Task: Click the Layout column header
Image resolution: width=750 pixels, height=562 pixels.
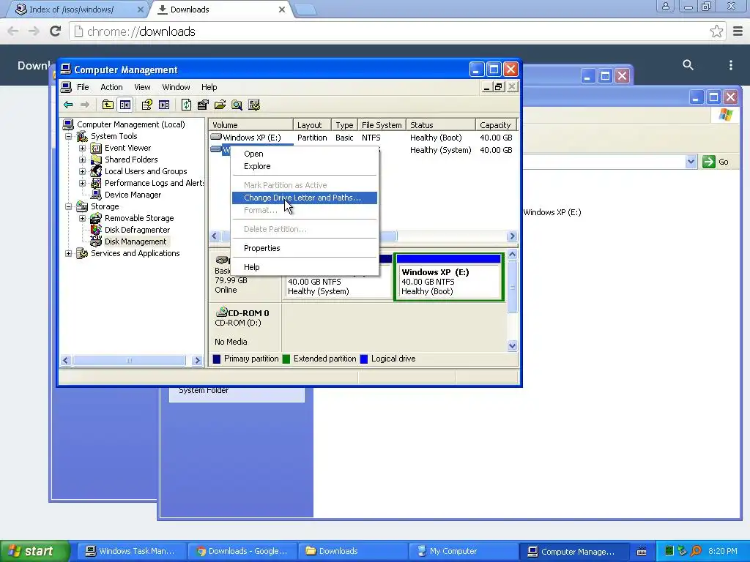Action: click(x=312, y=124)
